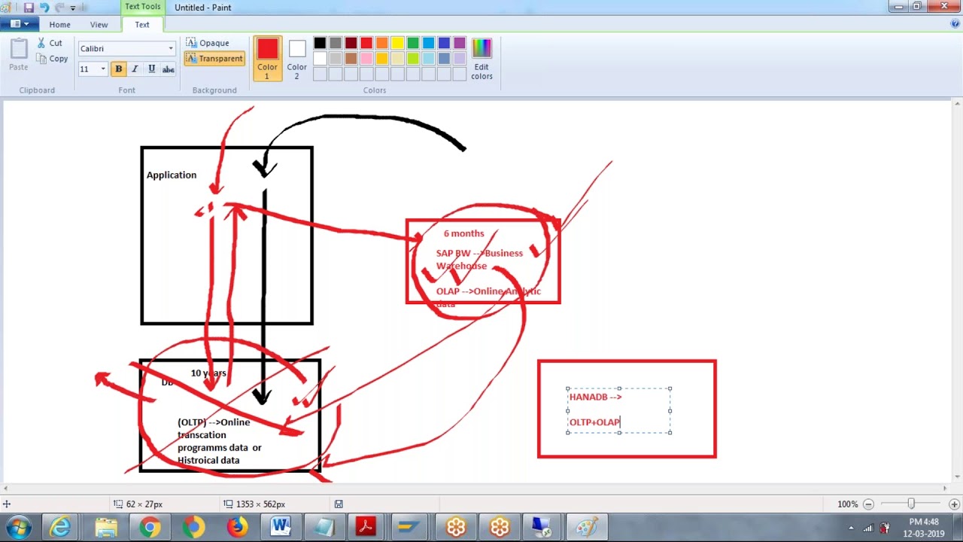Open the Paint file menu button
Image resolution: width=963 pixels, height=542 pixels.
20,24
